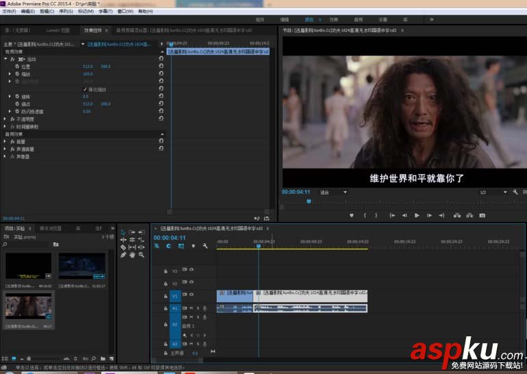Select the Pen tool in tools panel

123,255
